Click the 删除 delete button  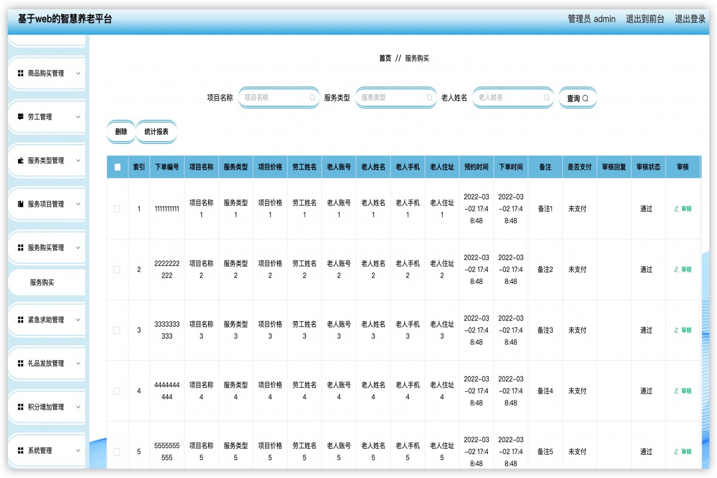tap(121, 131)
